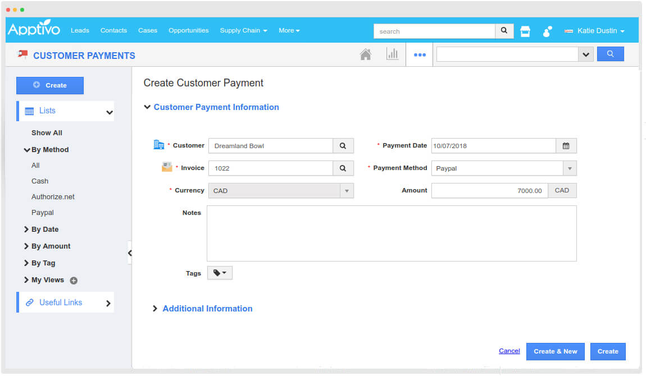Open the Tags selector icon
This screenshot has width=646, height=376.
coord(219,273)
